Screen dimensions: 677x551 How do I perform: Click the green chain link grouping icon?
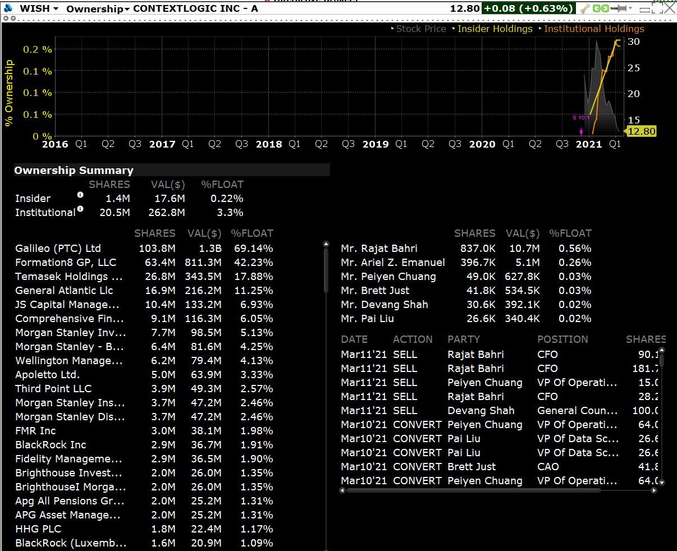coord(601,8)
